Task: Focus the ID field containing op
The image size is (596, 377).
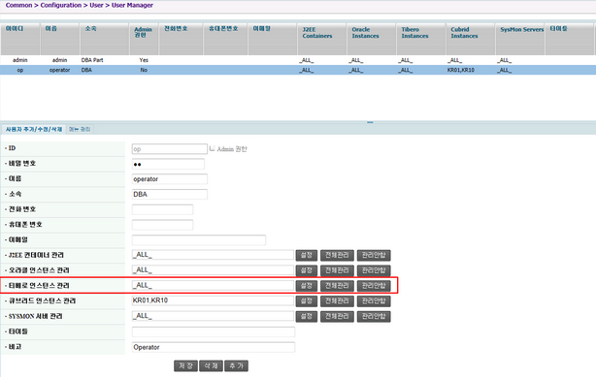Action: coord(170,149)
